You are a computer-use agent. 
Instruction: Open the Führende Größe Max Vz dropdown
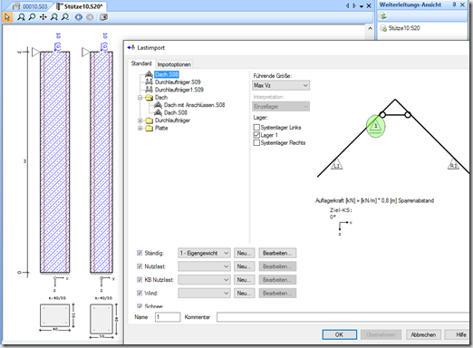(281, 85)
